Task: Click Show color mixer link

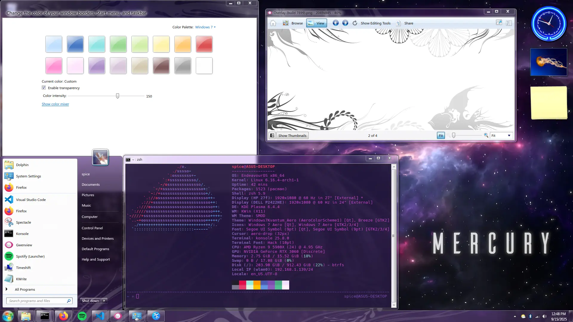Action: click(55, 104)
